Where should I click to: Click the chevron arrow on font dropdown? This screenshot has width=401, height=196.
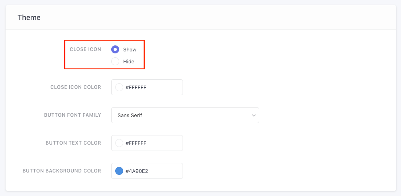254,115
